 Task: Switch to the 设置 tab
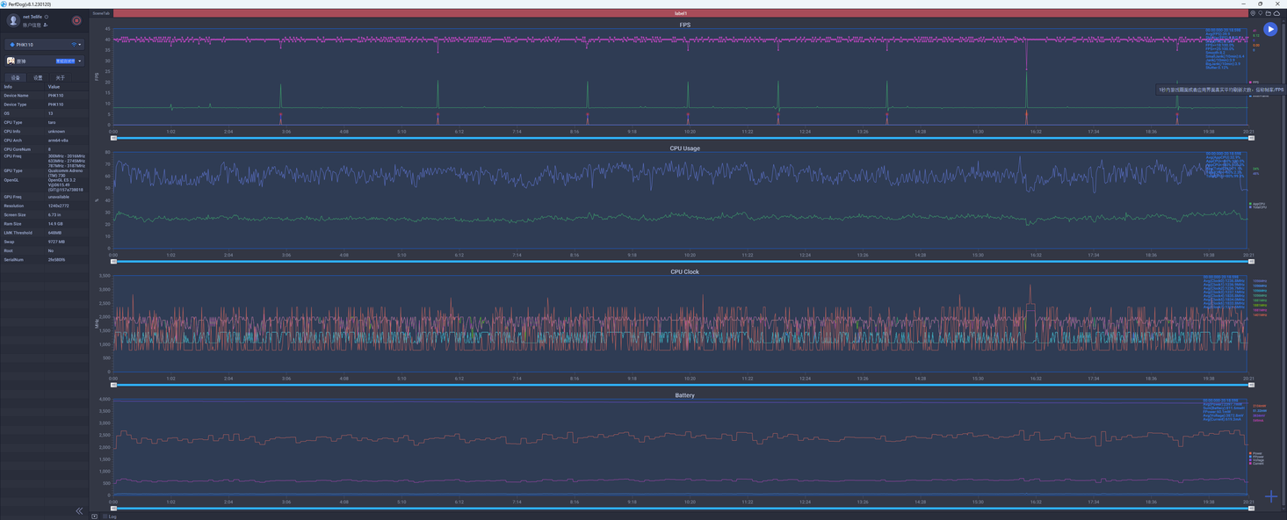[38, 78]
